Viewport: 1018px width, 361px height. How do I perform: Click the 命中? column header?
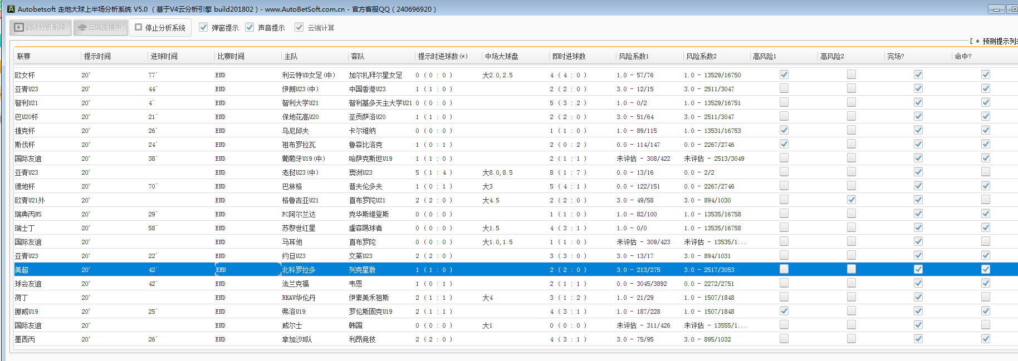point(963,56)
